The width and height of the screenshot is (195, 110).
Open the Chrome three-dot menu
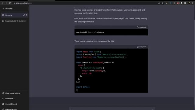click(x=193, y=3)
